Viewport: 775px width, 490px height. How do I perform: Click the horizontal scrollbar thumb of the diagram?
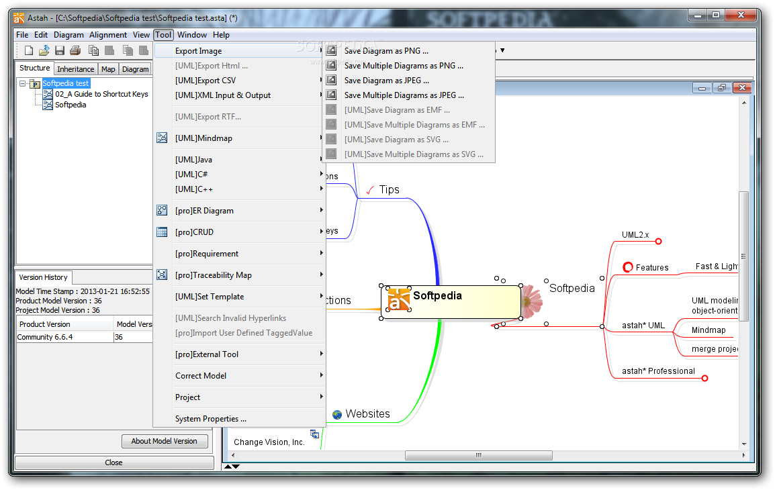(x=478, y=455)
